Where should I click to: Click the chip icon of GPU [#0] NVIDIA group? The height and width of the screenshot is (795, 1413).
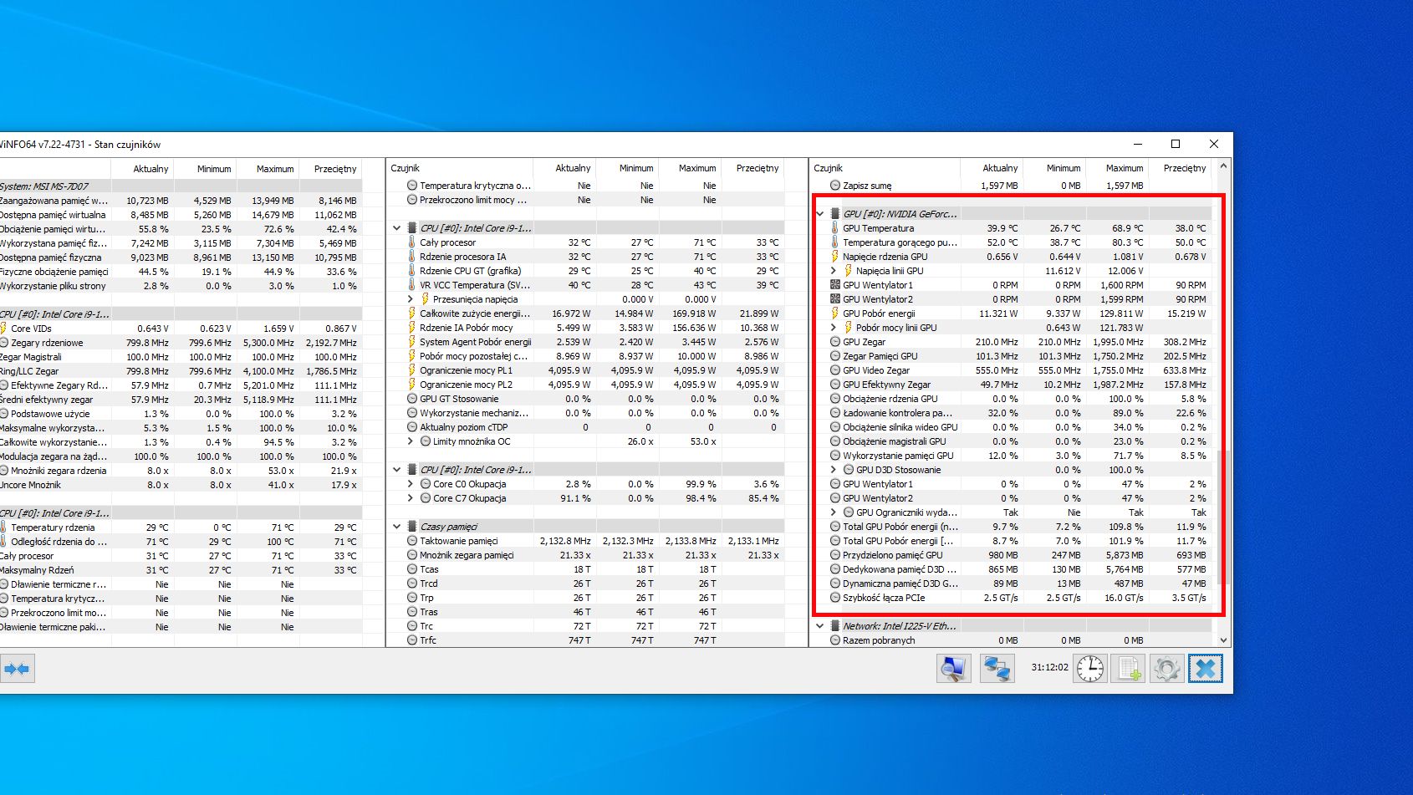pyautogui.click(x=834, y=214)
